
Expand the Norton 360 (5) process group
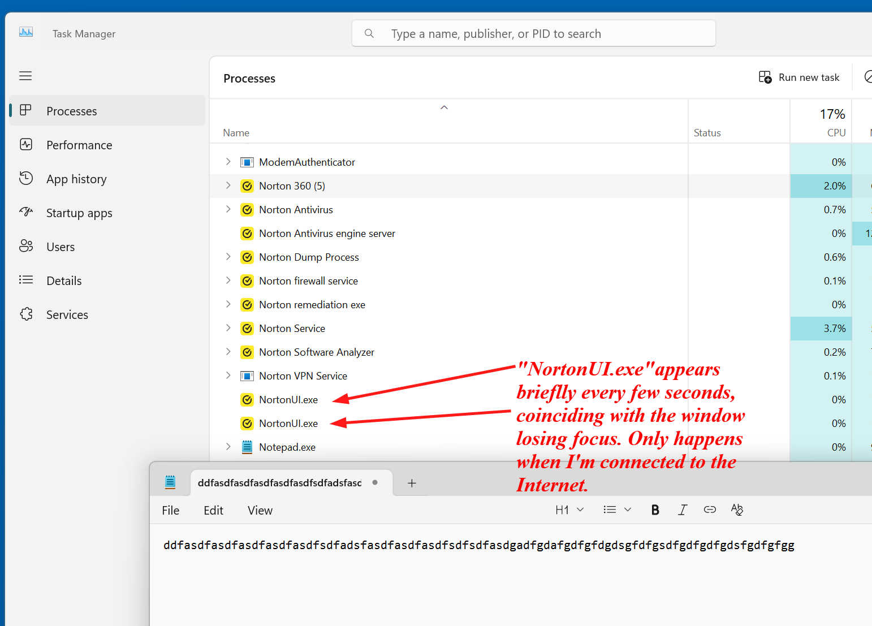pyautogui.click(x=228, y=185)
